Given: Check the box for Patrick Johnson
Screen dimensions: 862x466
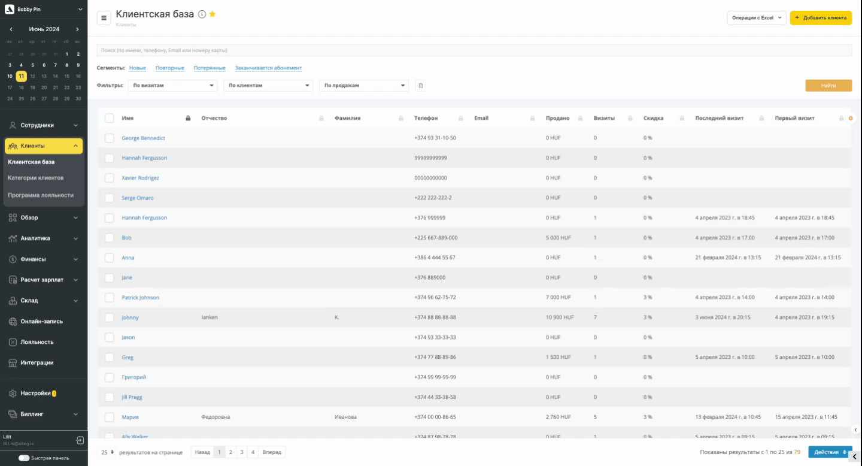Looking at the screenshot, I should coord(109,298).
